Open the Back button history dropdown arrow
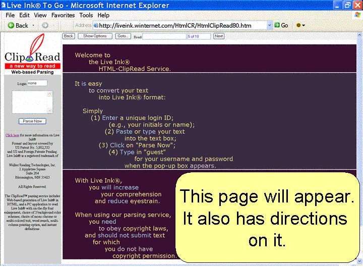The width and height of the screenshot is (363, 272). [x=33, y=25]
